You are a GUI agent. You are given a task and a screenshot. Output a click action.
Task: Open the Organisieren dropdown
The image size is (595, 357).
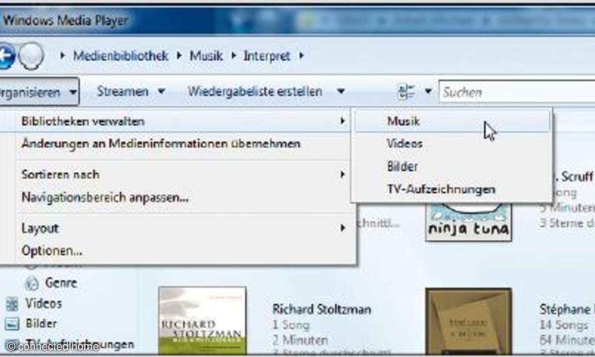[39, 92]
